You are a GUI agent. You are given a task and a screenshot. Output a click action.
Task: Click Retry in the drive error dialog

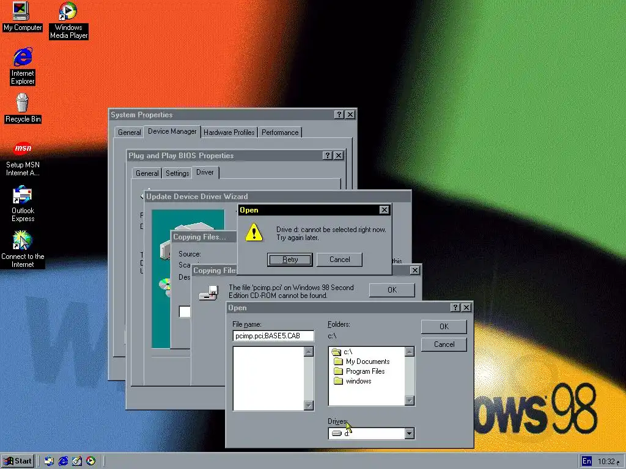[290, 260]
